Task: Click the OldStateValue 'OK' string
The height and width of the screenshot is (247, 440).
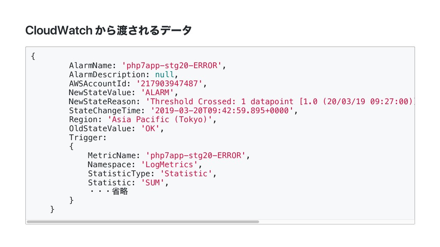Action: point(150,128)
